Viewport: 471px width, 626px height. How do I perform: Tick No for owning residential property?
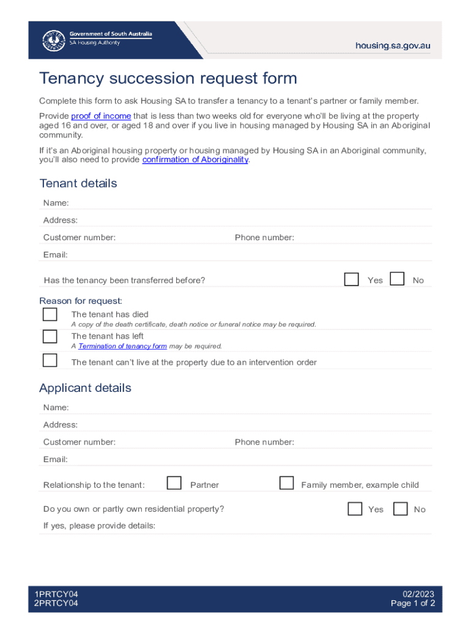click(401, 509)
